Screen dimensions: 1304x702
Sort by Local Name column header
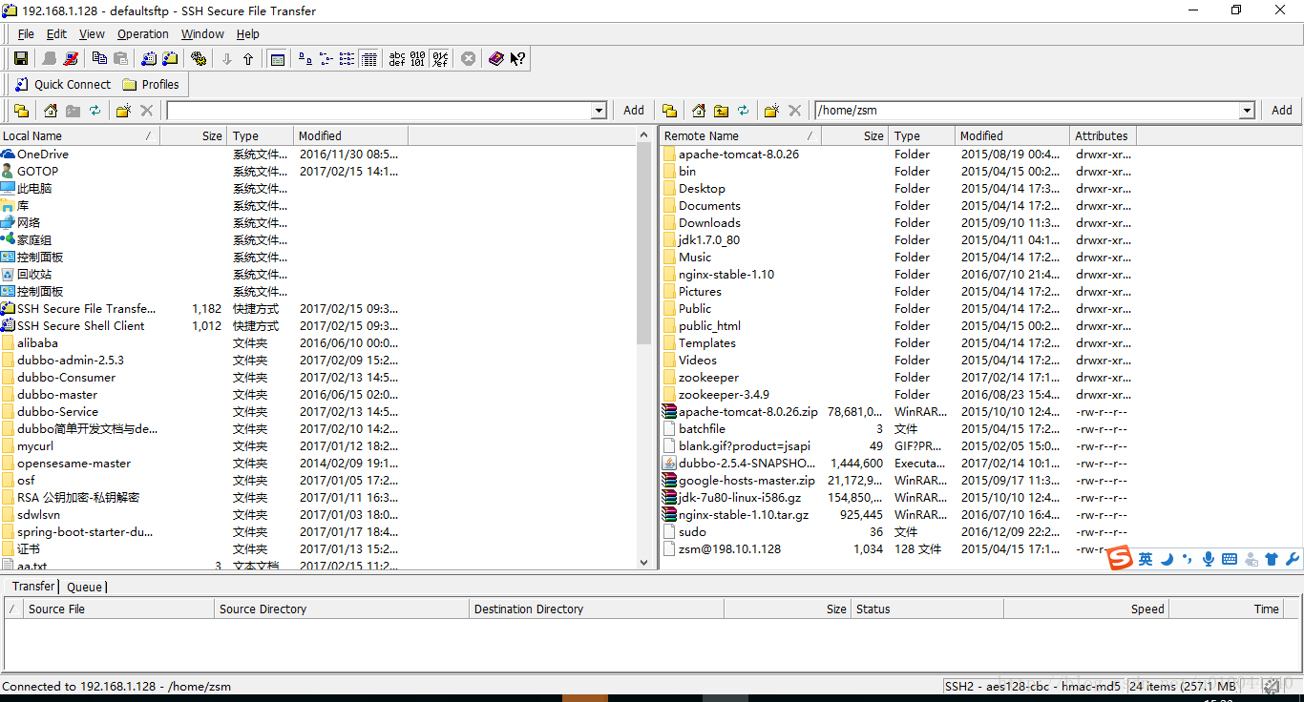tap(80, 135)
